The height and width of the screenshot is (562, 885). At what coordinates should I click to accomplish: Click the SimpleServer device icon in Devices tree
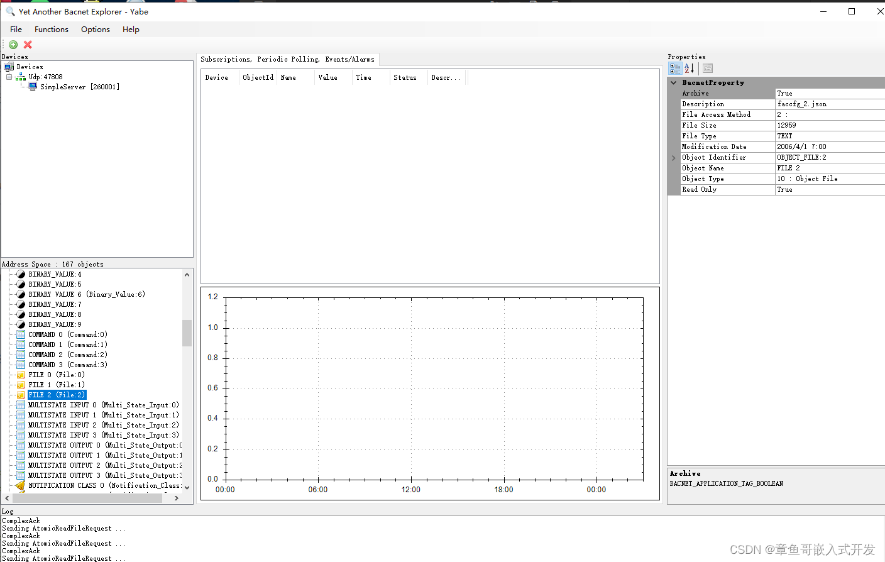(33, 86)
